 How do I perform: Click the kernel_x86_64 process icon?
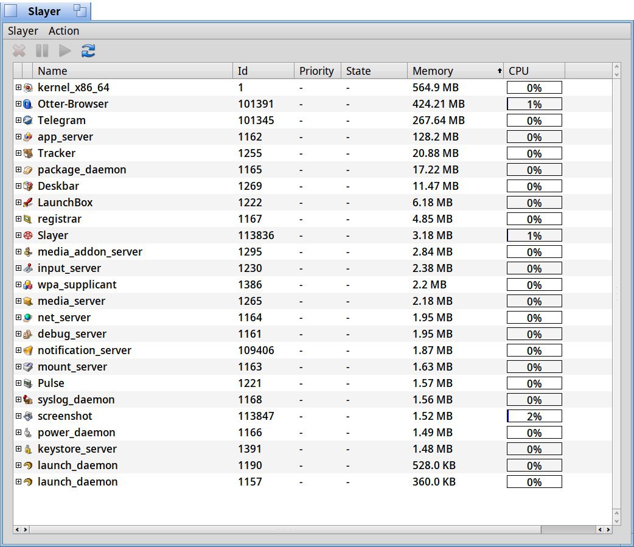click(x=28, y=88)
